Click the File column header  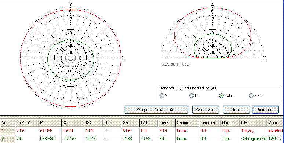pos(253,123)
